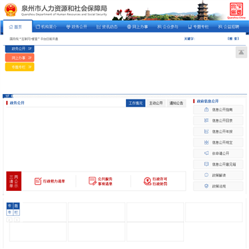The width and height of the screenshot is (249, 249).
Task: Open 信息公开规定 button
Action: click(x=218, y=142)
